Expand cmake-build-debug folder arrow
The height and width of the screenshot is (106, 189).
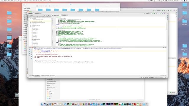pos(30,21)
